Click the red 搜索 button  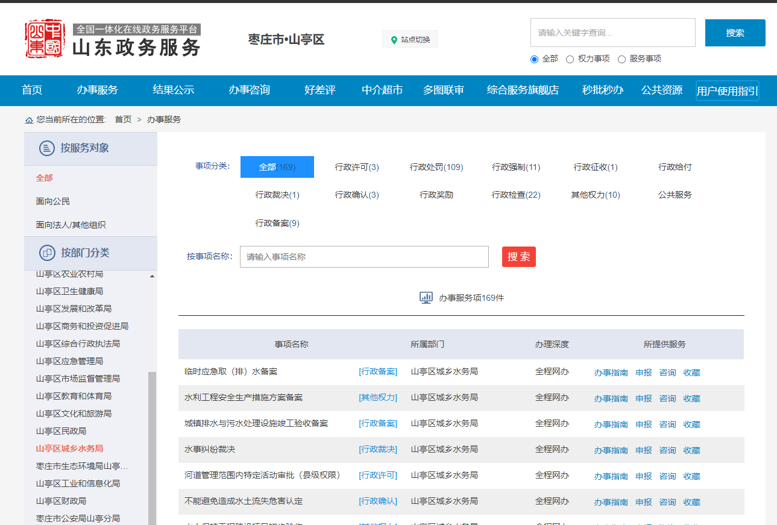(x=518, y=257)
